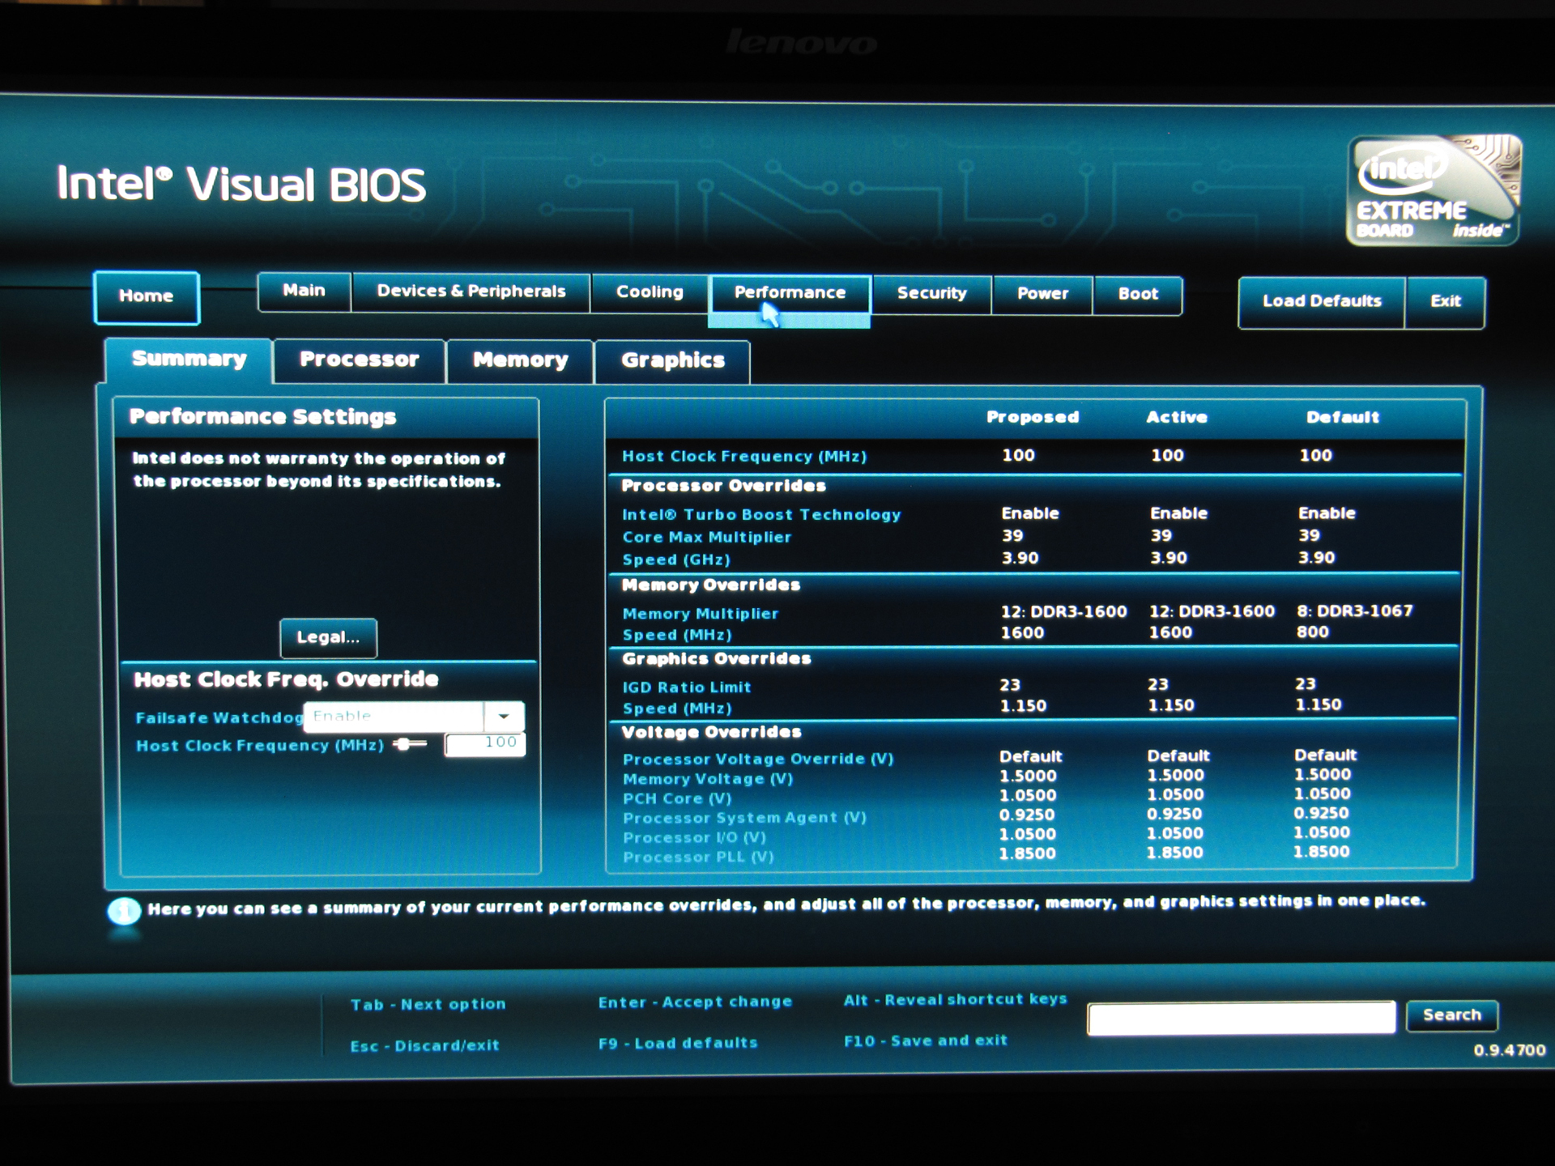Click default Memory Multiplier 8: DDR3-1067
1555x1166 pixels.
pyautogui.click(x=1355, y=611)
